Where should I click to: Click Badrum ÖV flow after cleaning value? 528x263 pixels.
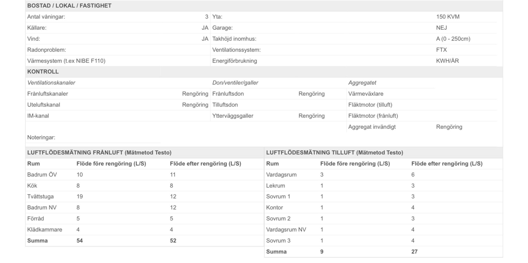pos(173,175)
